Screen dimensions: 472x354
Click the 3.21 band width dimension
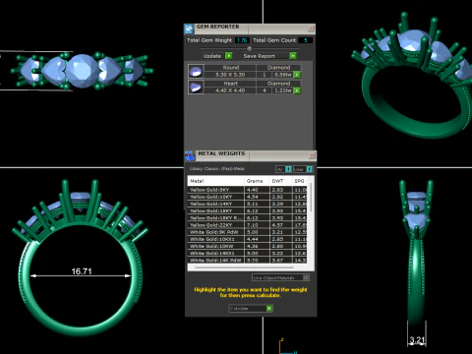click(x=417, y=340)
